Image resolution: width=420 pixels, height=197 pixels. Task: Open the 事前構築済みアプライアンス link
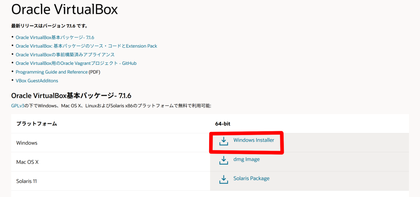(65, 55)
